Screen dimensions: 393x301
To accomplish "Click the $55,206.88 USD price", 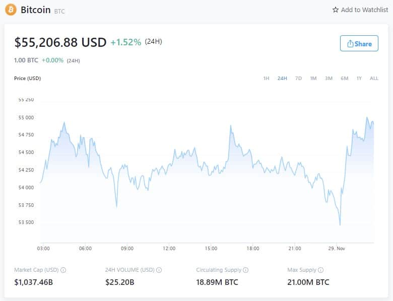I will point(60,42).
